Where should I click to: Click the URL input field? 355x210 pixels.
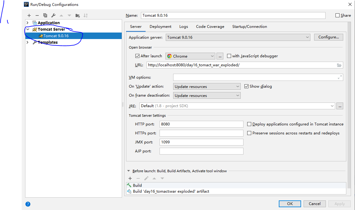(x=244, y=65)
